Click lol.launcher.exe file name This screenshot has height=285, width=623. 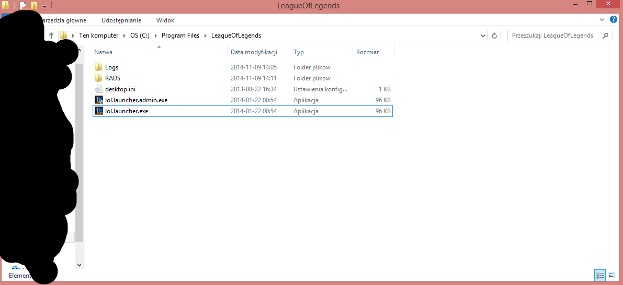(127, 111)
